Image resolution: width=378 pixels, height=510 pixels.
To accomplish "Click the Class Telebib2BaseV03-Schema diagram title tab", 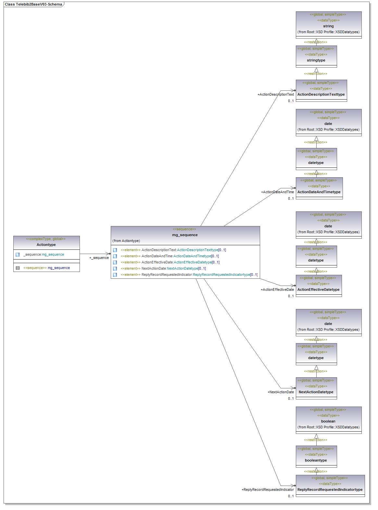I will (x=33, y=4).
